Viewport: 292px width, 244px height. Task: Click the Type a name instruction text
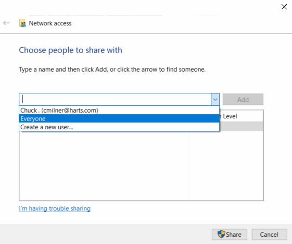112,70
